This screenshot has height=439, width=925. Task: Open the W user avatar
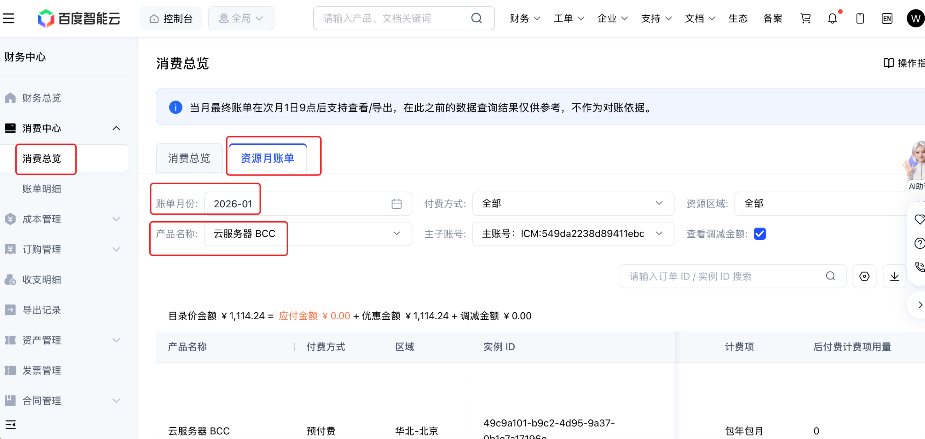(x=915, y=18)
